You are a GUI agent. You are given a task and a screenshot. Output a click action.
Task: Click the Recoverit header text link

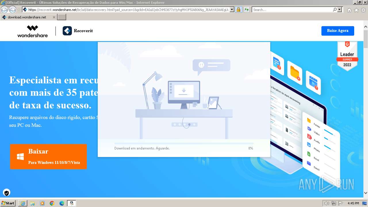click(83, 31)
